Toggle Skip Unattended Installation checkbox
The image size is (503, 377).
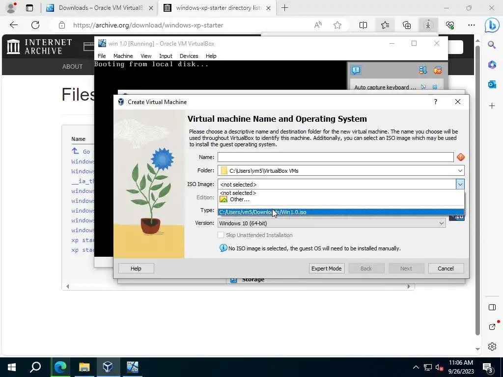click(221, 235)
